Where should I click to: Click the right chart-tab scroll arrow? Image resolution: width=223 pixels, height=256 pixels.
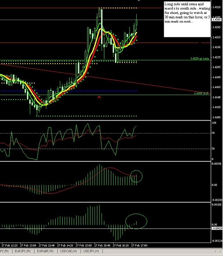point(220,251)
